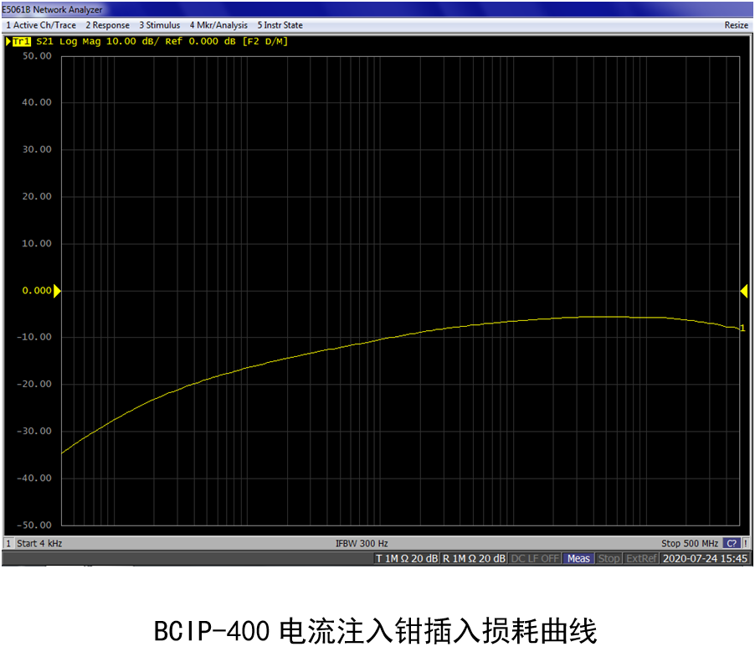This screenshot has height=652, width=755.
Task: Click the Meas status indicator
Action: click(x=578, y=558)
